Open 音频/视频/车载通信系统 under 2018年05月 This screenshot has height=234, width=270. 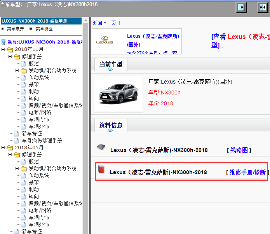(x=56, y=203)
